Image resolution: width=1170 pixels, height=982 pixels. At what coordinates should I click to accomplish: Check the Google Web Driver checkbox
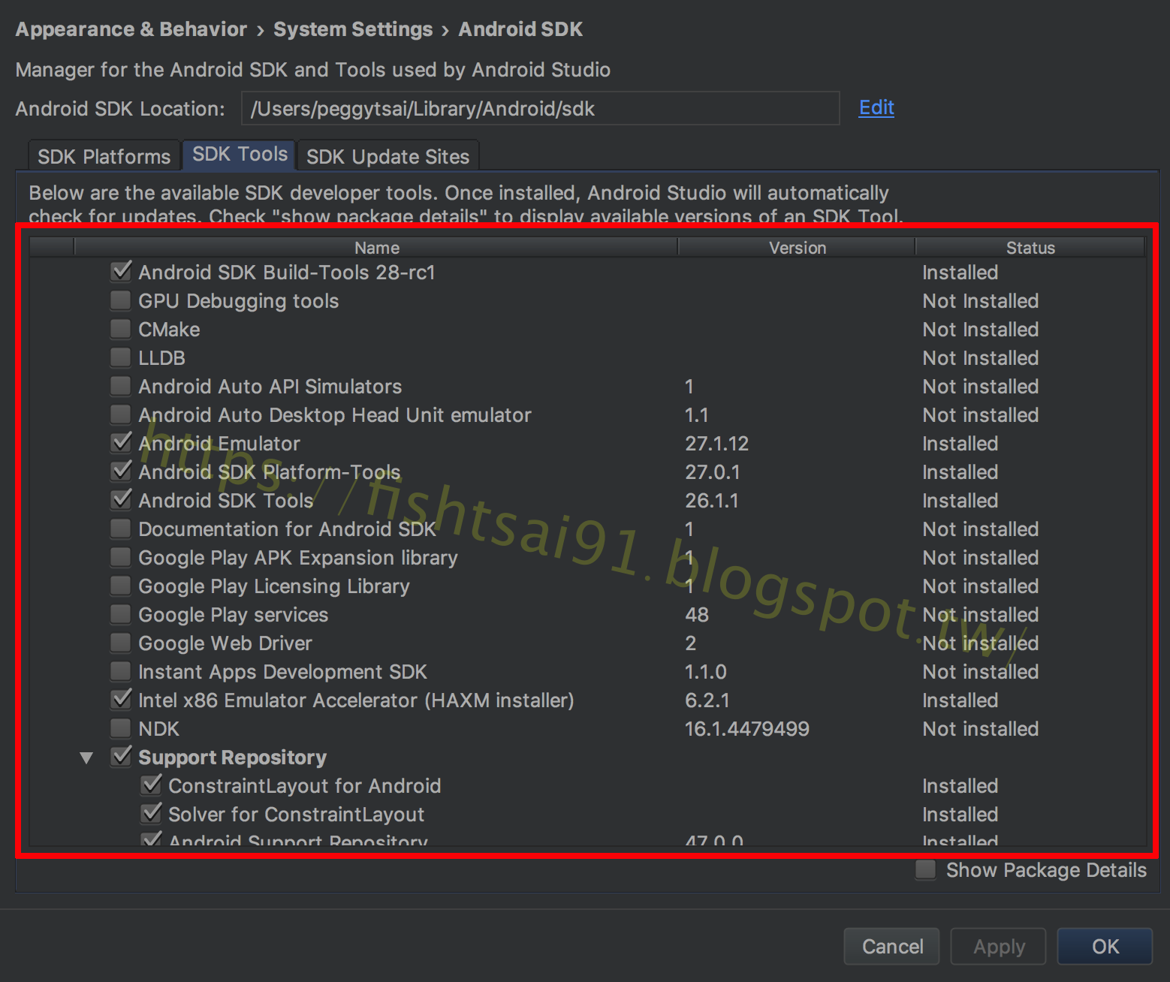(120, 643)
